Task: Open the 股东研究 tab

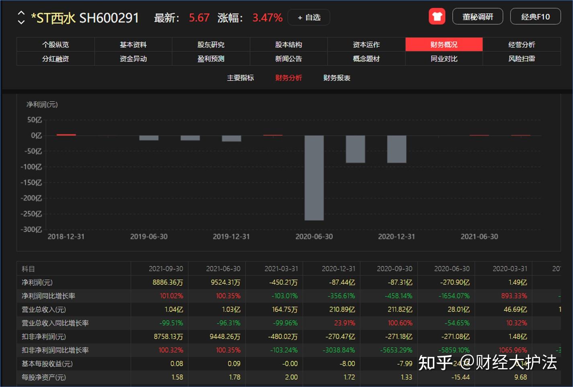Action: [211, 44]
